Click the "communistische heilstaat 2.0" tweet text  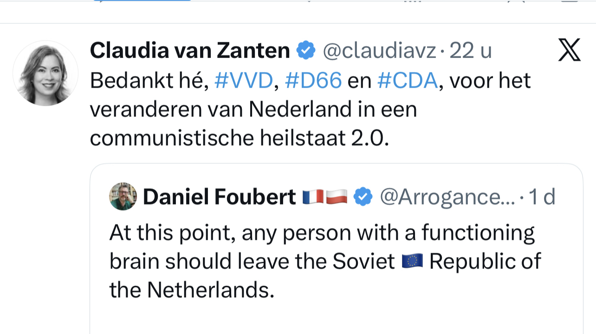239,138
